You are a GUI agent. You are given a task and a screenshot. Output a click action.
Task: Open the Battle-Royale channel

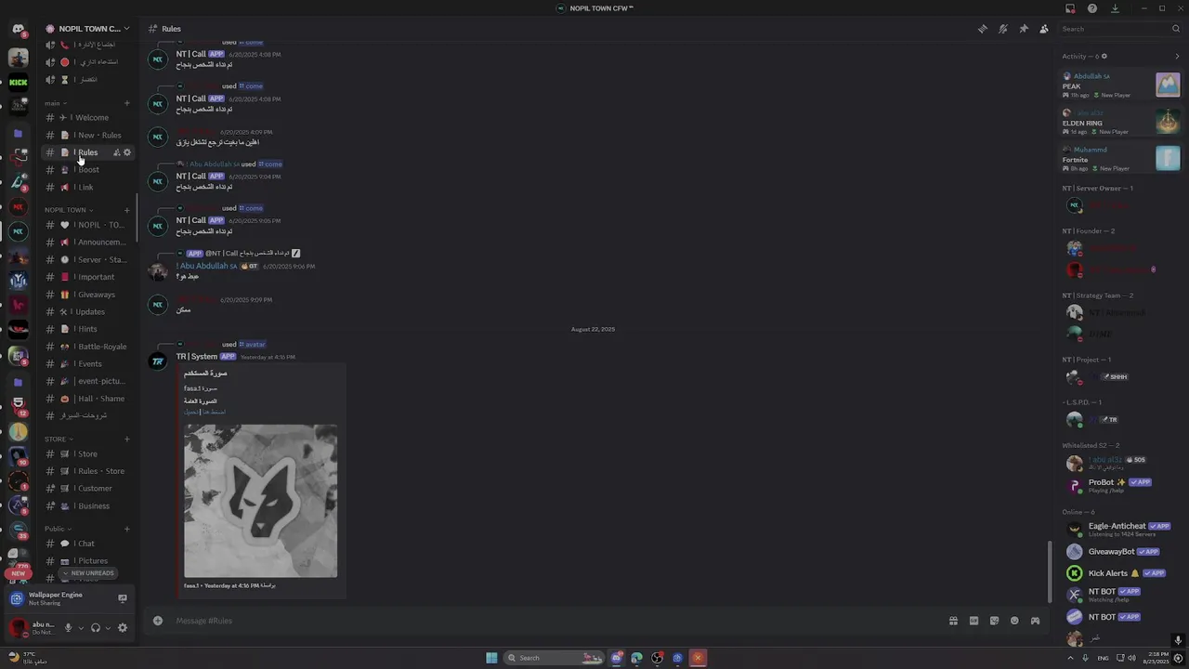(89, 347)
